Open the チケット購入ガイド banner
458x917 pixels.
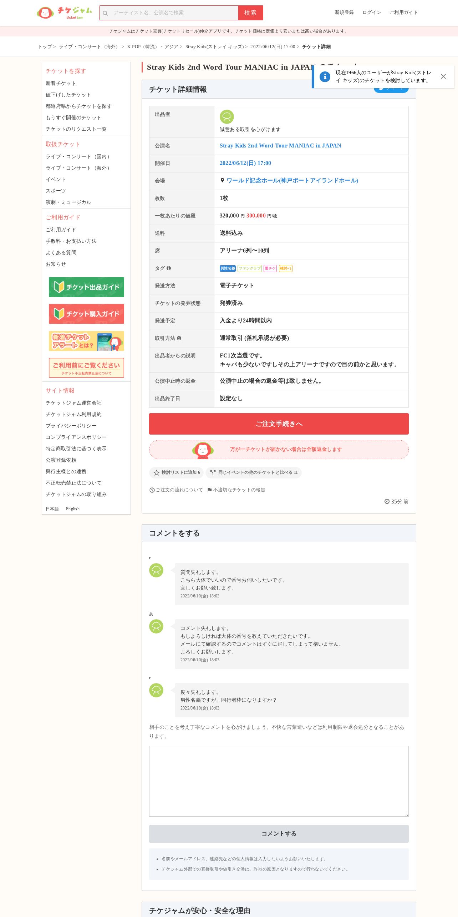[86, 314]
